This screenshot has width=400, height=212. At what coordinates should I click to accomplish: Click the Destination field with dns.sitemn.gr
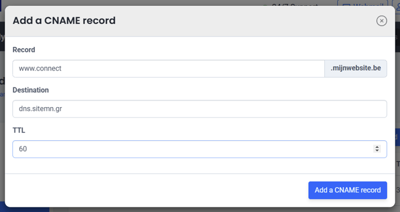[x=200, y=109]
